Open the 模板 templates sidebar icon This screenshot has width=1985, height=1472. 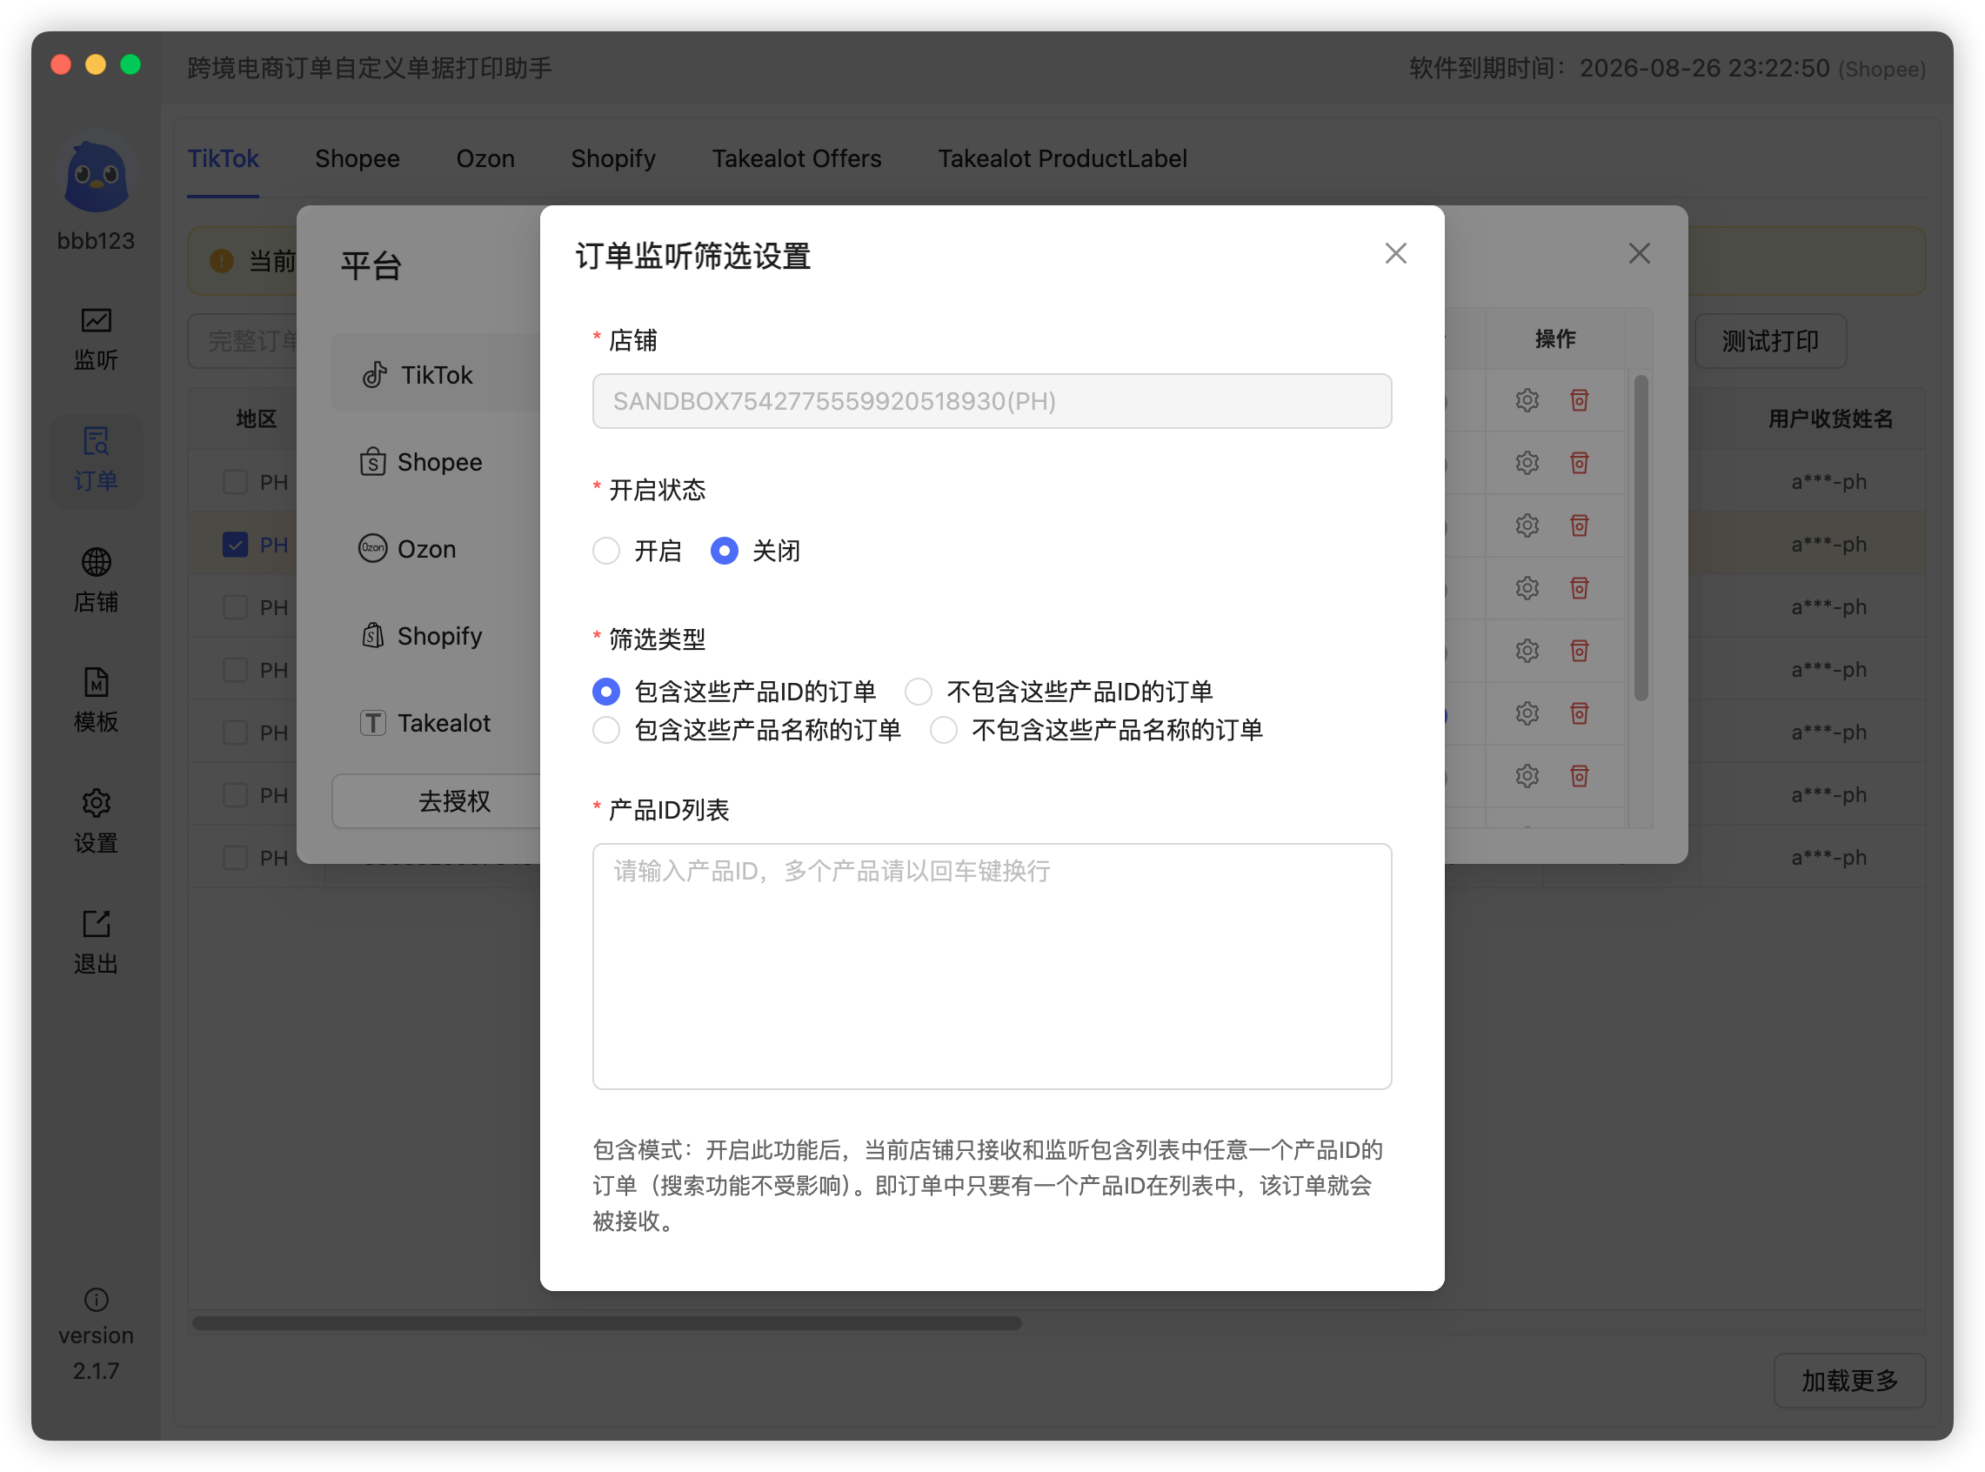pyautogui.click(x=96, y=700)
